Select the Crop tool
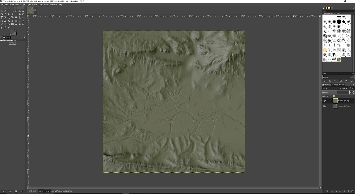 point(23,14)
